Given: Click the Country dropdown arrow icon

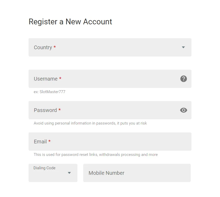Looking at the screenshot, I should click(x=183, y=47).
